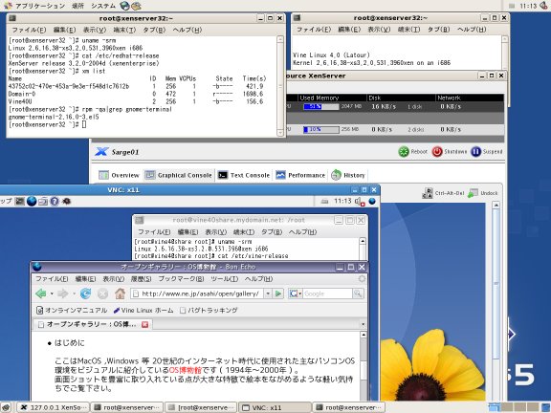Screen dimensions: 551x413
Task: Open ツール menu in Bon Echo
Action: pyautogui.click(x=224, y=279)
